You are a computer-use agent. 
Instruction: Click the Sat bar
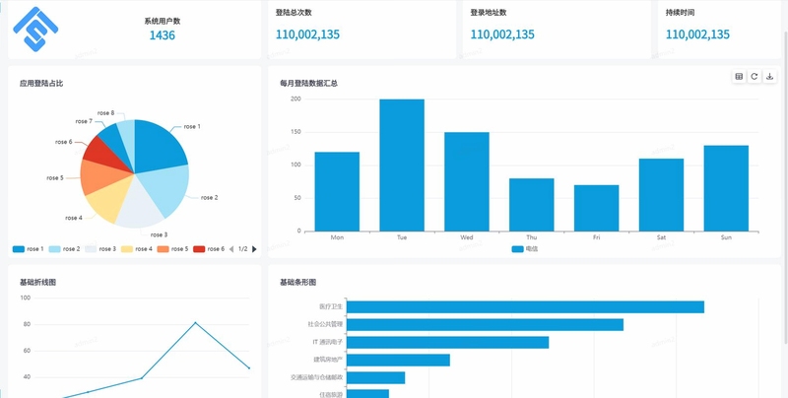pyautogui.click(x=661, y=195)
